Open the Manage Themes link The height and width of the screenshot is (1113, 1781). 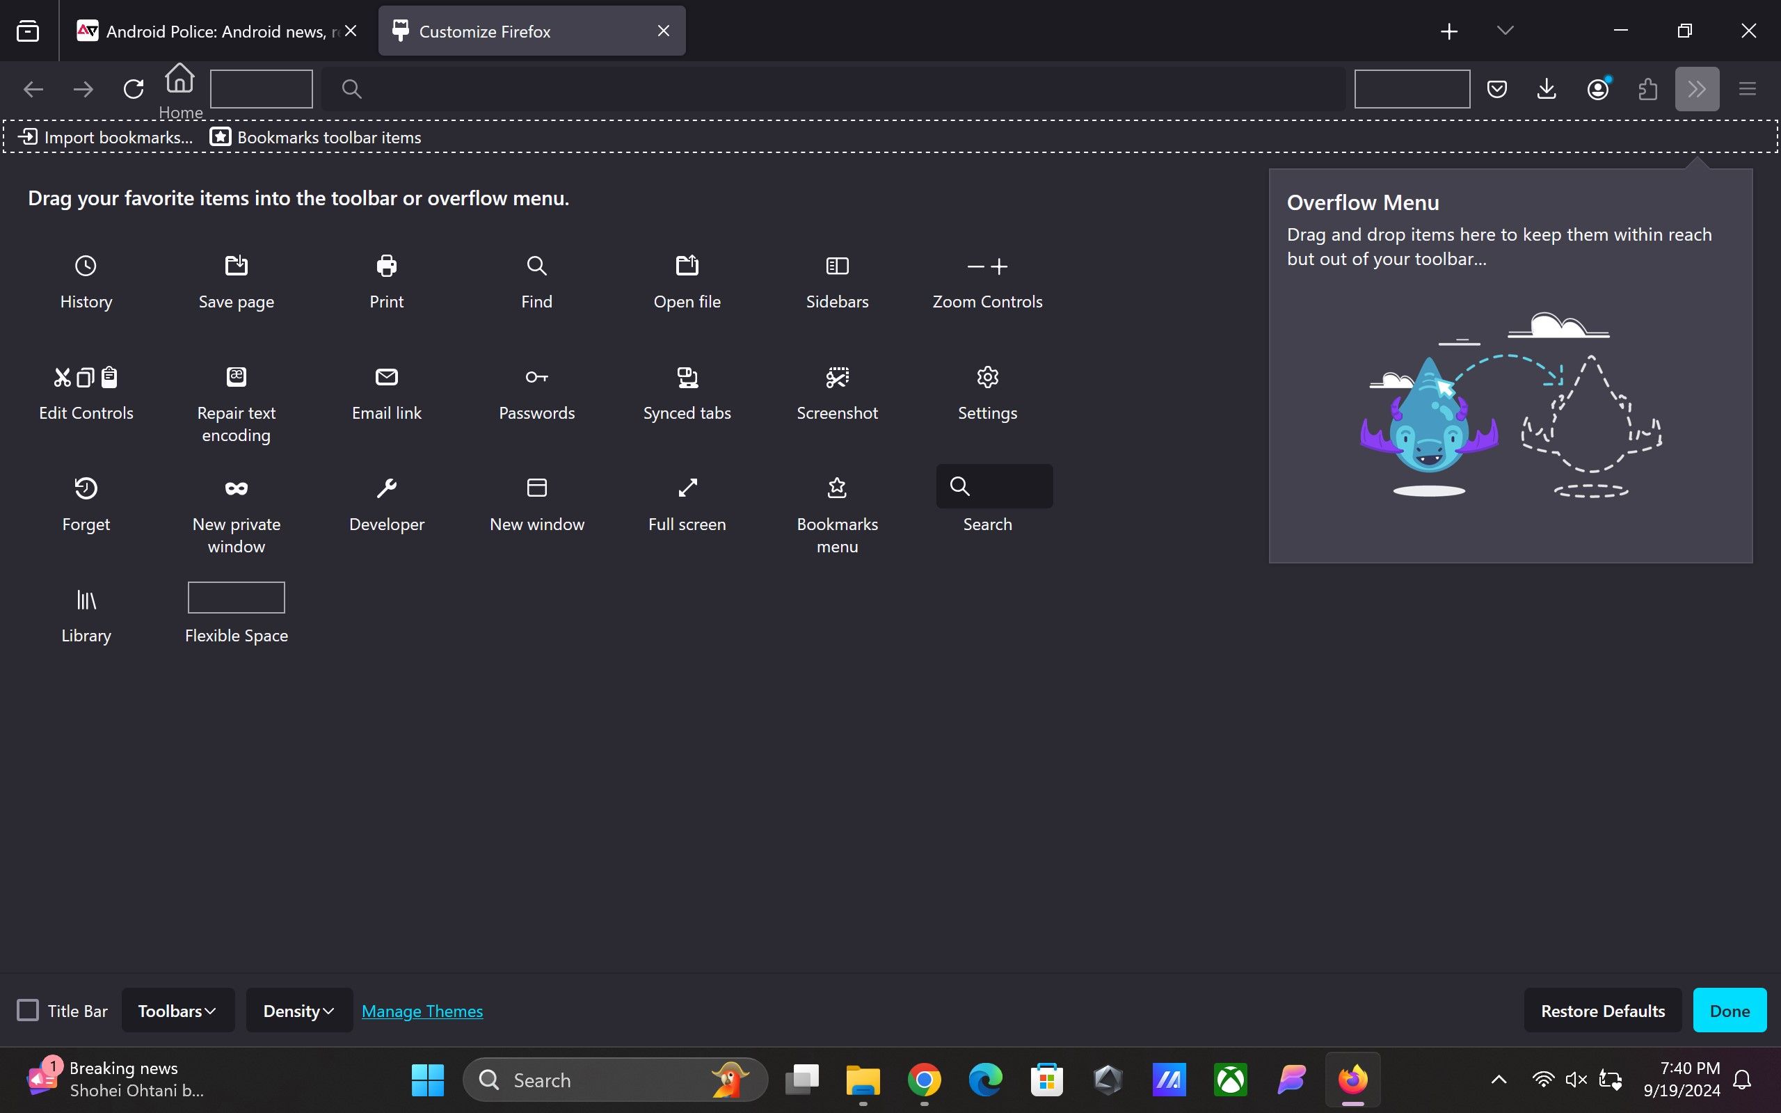click(x=422, y=1010)
